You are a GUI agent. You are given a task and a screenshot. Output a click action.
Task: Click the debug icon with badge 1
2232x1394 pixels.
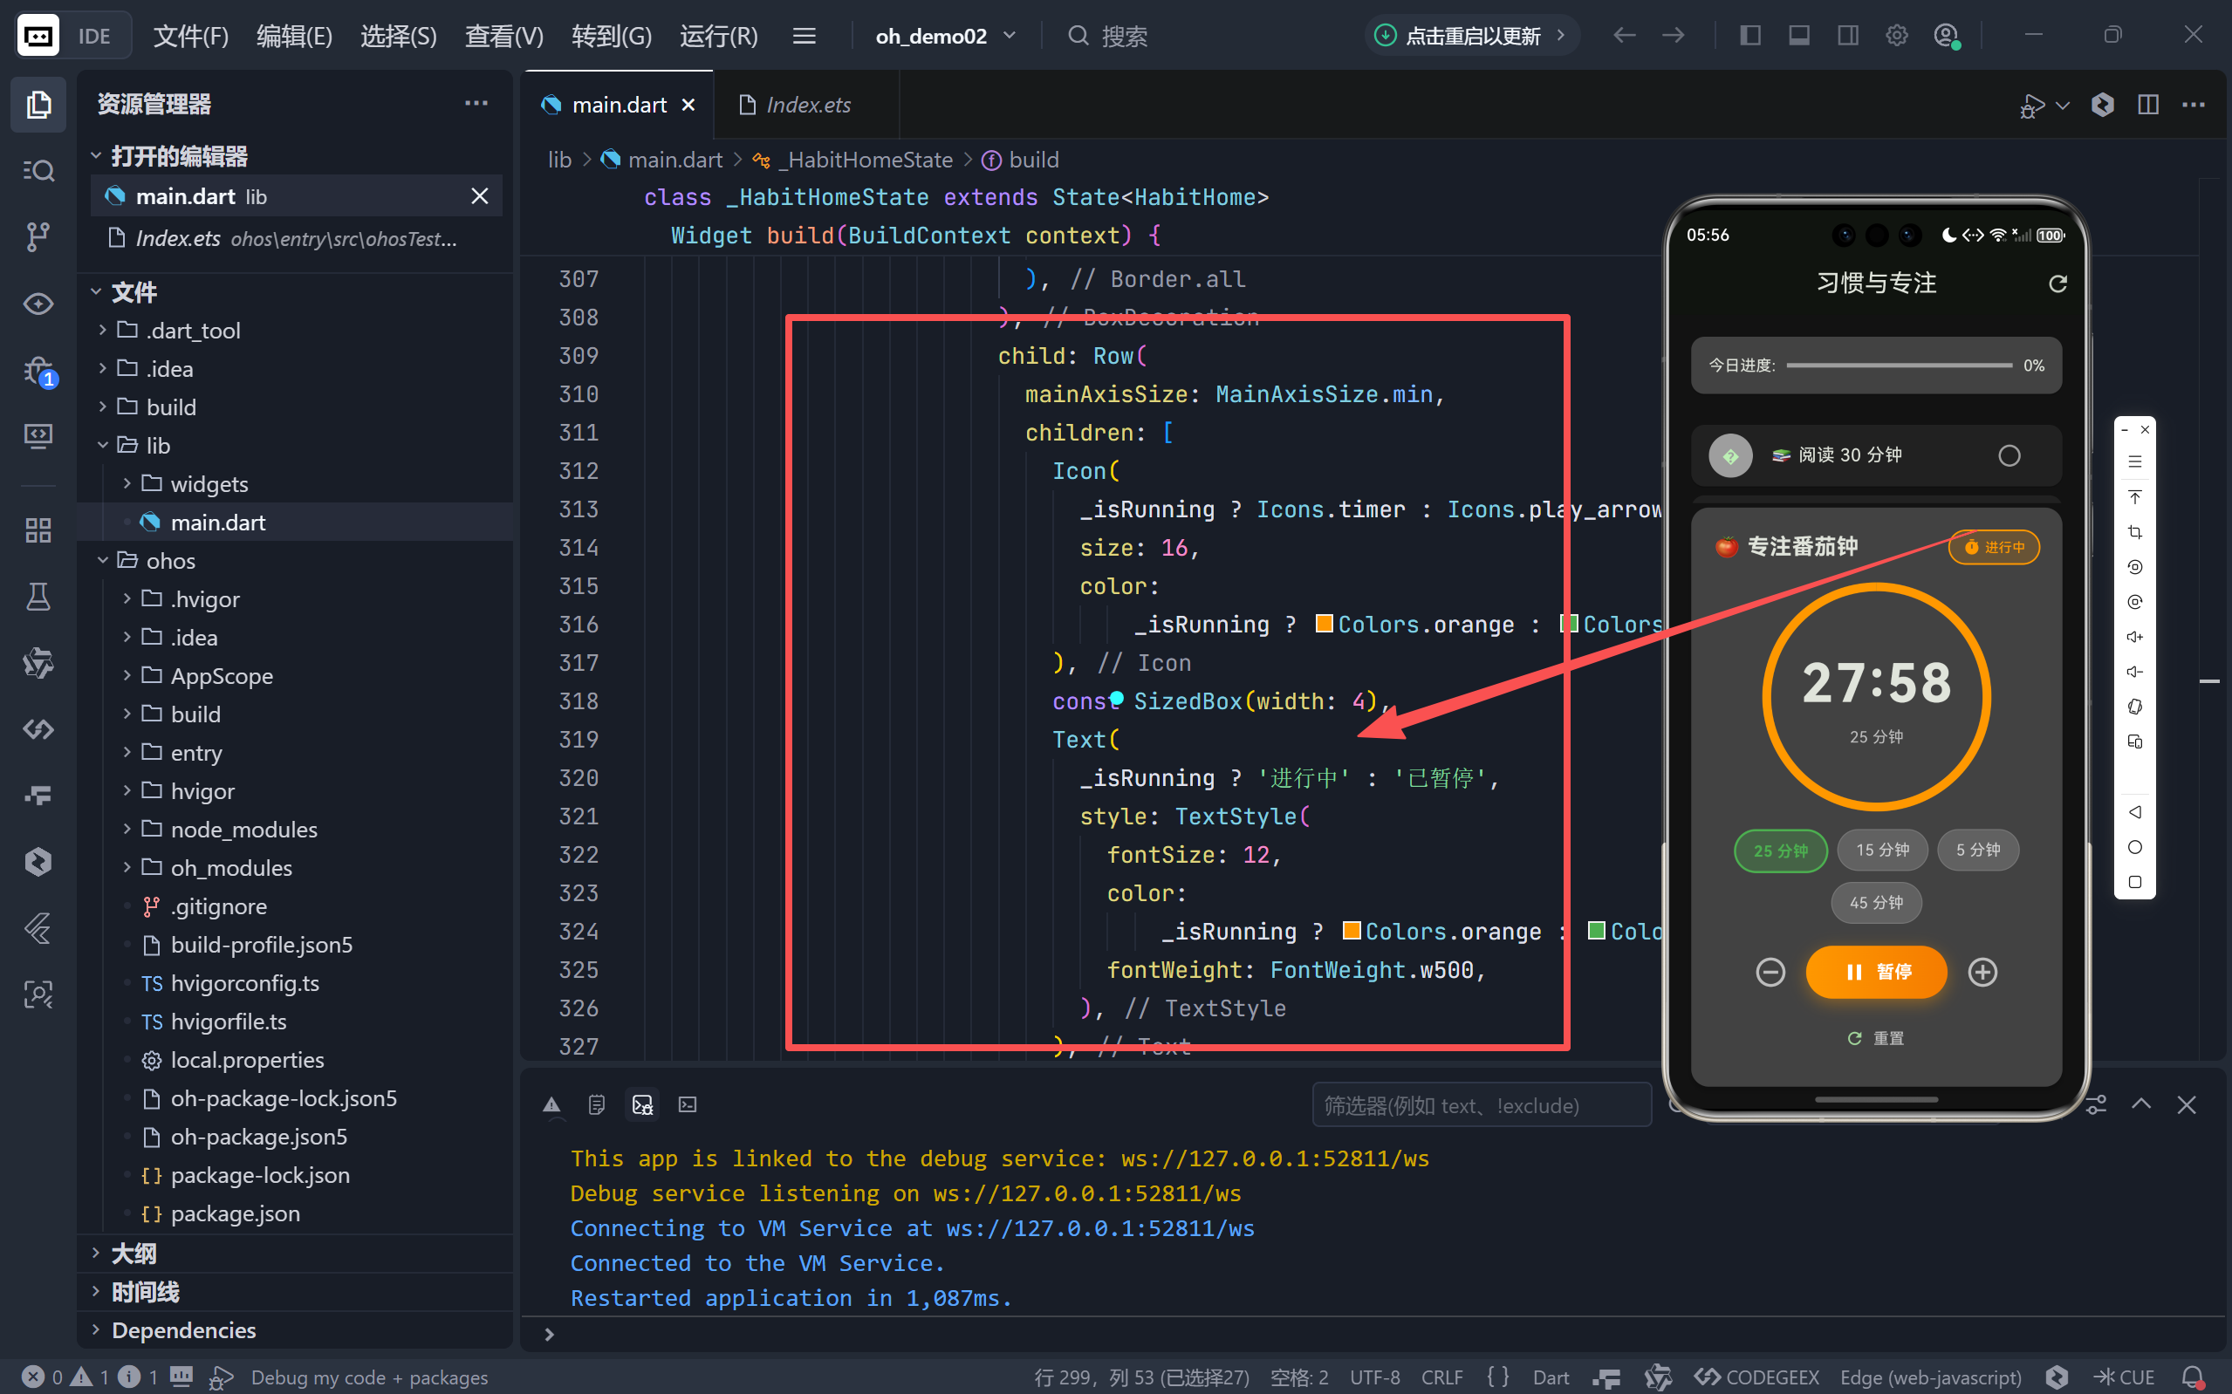pos(38,371)
